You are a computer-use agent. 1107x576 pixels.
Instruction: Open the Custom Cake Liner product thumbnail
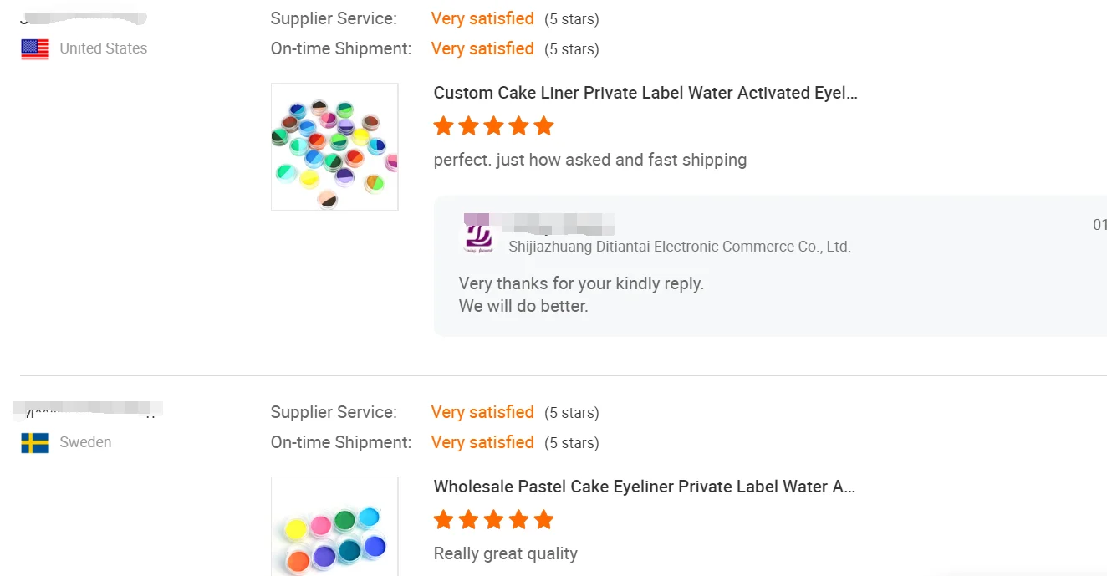pyautogui.click(x=334, y=146)
